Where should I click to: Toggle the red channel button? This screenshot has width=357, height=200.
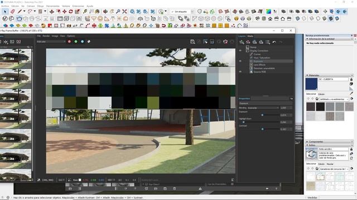[x=69, y=42]
